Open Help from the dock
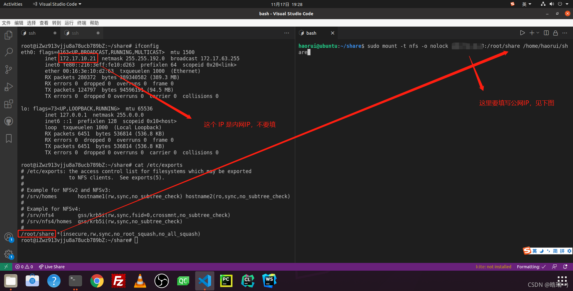Screen dimensions: 573x291 tap(54, 281)
